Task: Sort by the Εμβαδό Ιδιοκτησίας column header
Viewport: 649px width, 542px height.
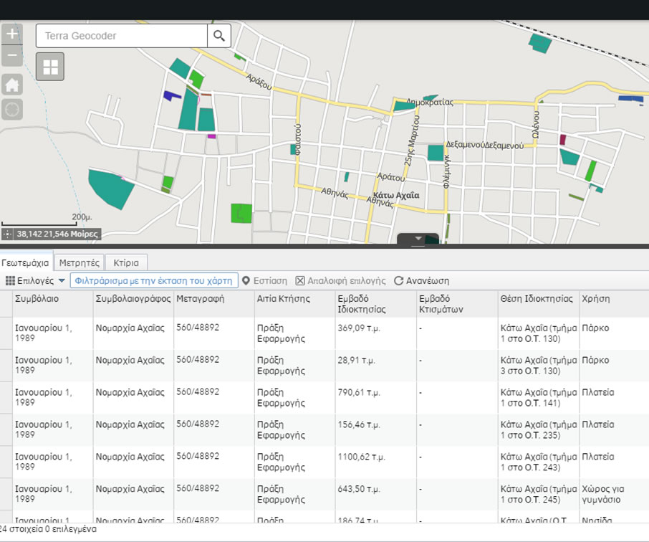Action: pyautogui.click(x=362, y=304)
